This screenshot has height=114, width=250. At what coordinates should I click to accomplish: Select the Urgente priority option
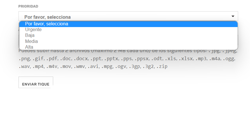pos(128,30)
